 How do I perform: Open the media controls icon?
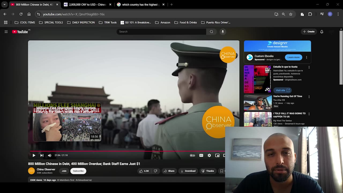[322, 14]
